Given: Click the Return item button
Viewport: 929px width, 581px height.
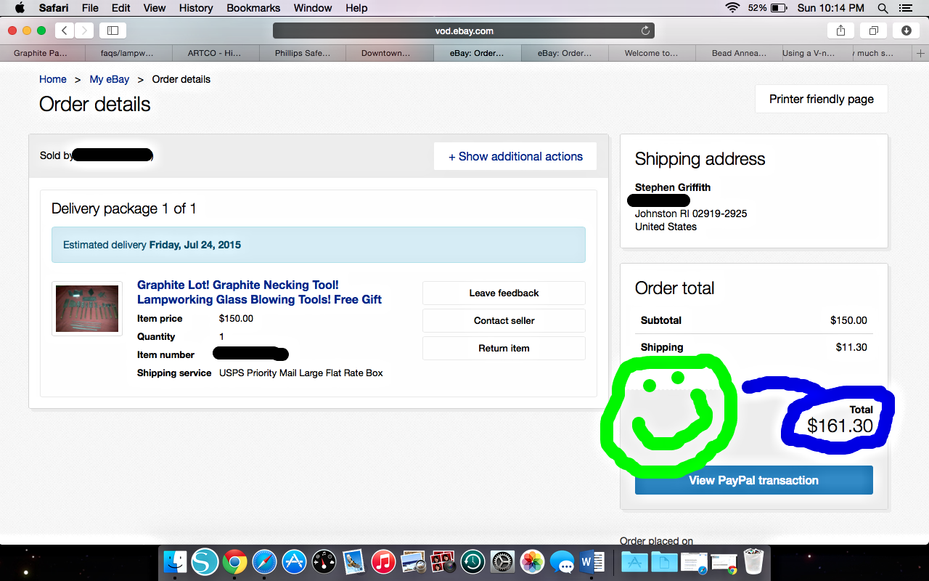Looking at the screenshot, I should (504, 348).
